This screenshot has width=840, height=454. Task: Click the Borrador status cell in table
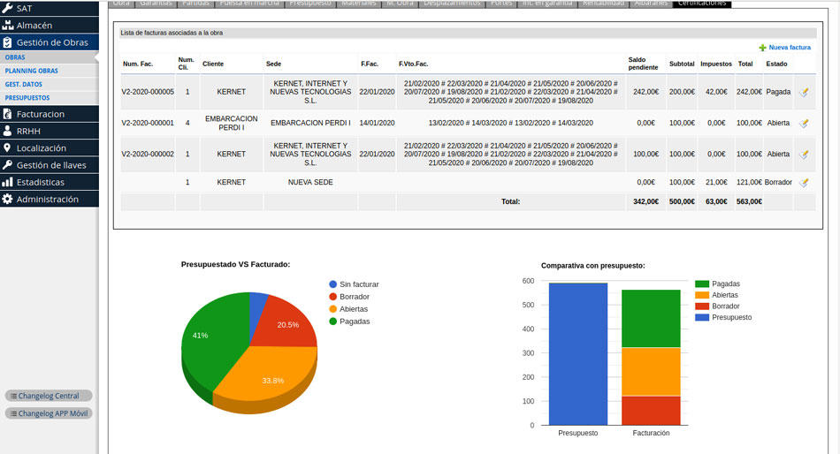(x=778, y=183)
